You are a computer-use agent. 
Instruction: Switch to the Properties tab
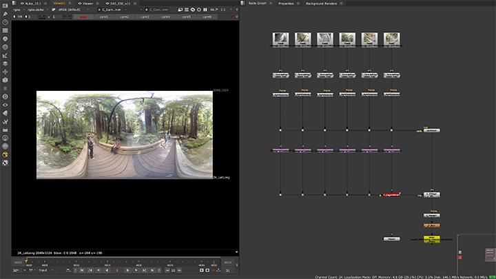287,3
